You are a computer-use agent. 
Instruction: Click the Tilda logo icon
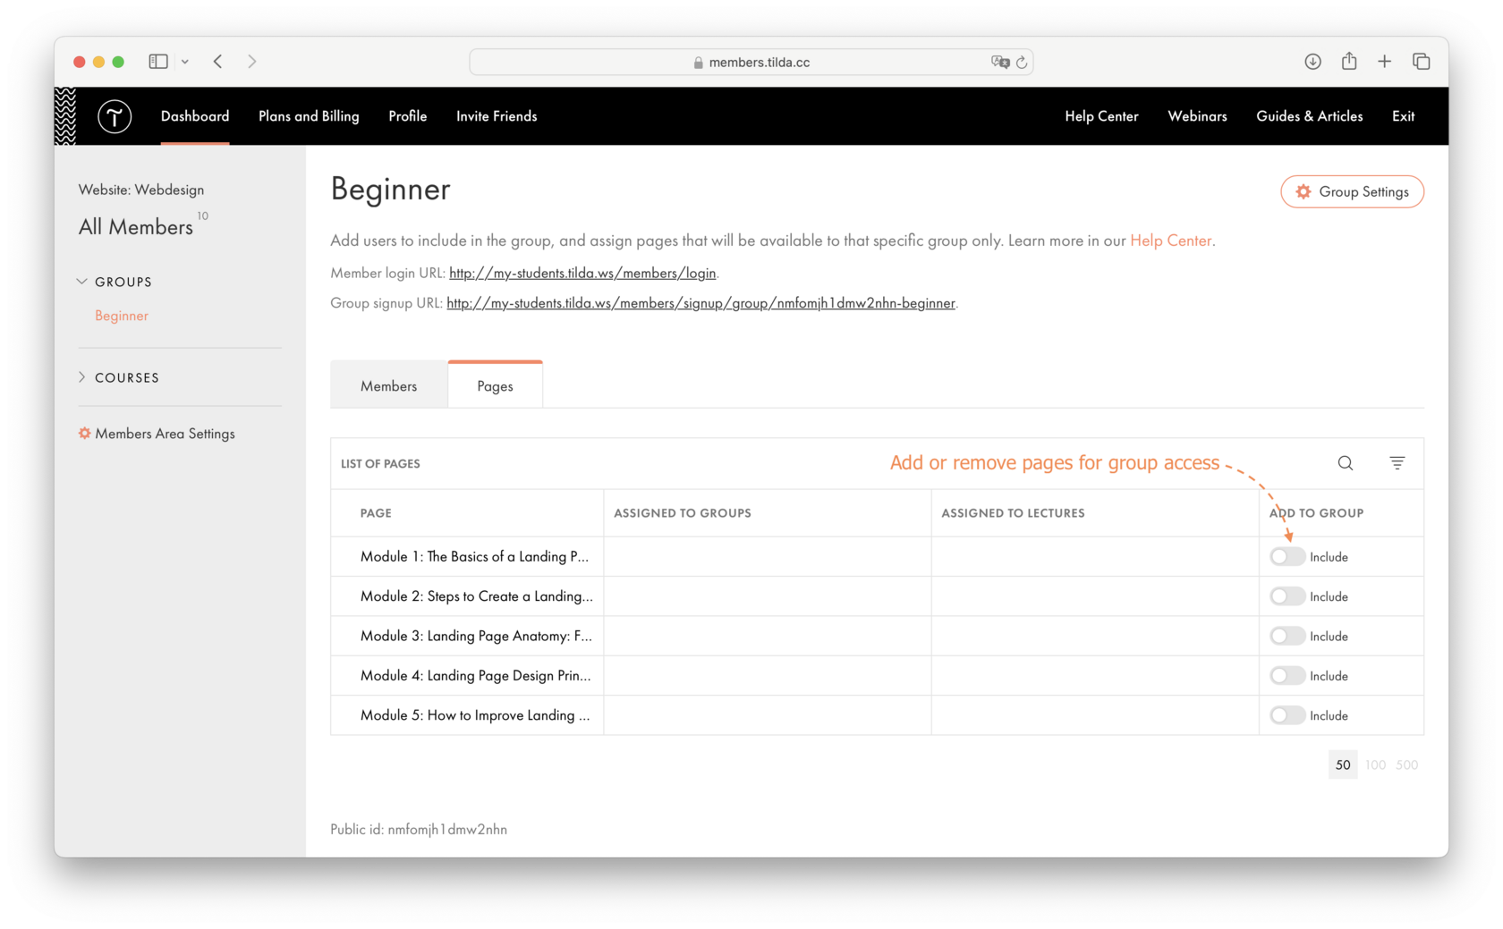pos(115,116)
